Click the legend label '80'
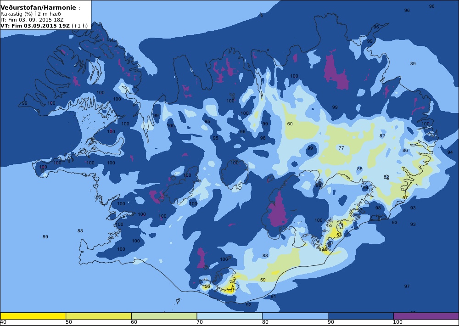The image size is (459, 326). (x=265, y=322)
